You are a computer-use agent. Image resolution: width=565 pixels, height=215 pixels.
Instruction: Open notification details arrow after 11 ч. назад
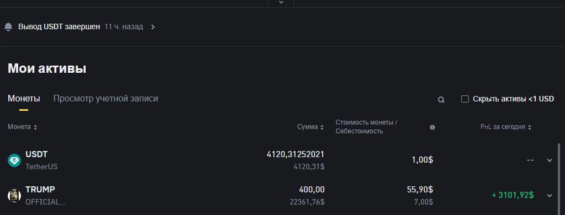153,27
